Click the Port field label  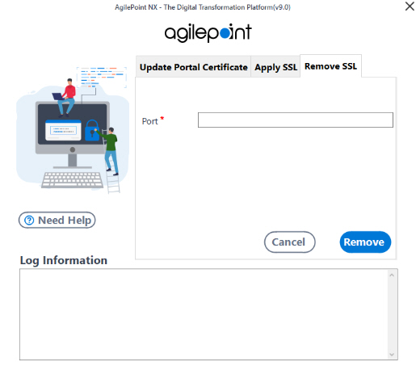click(150, 121)
